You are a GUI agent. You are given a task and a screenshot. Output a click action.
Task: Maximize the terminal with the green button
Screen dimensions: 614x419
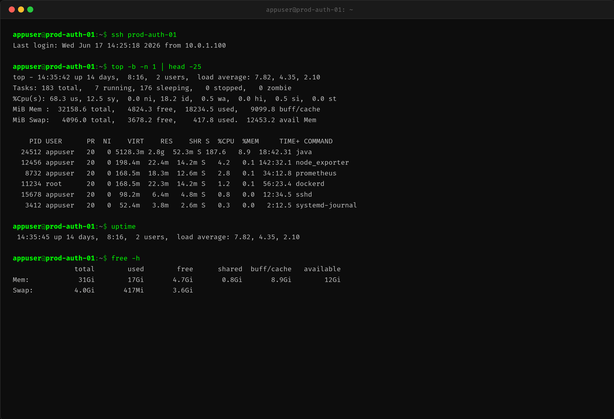point(30,9)
